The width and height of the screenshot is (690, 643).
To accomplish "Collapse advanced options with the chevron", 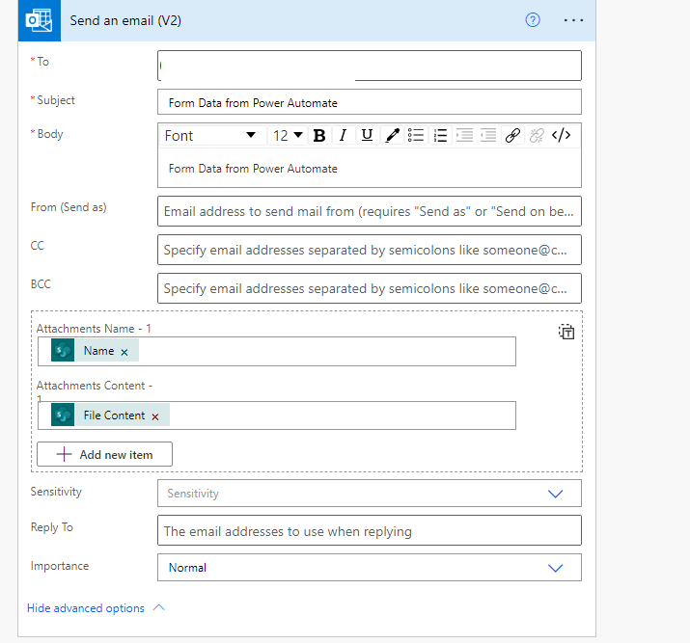I will click(x=159, y=607).
